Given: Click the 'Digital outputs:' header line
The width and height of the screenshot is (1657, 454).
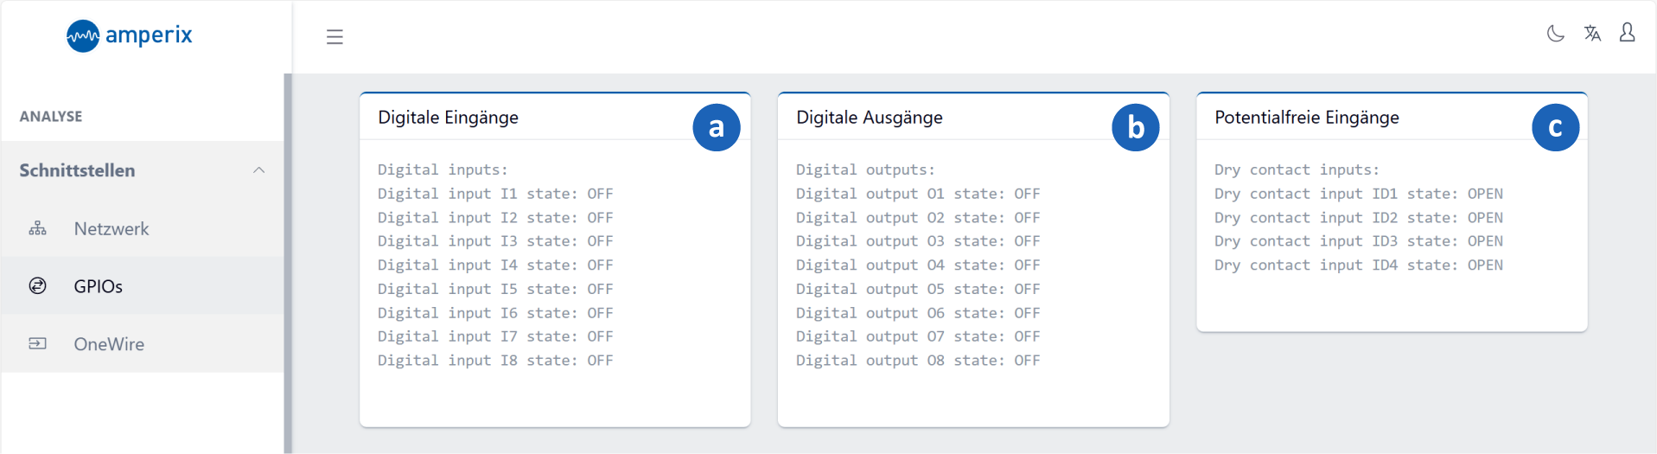Looking at the screenshot, I should [x=865, y=169].
